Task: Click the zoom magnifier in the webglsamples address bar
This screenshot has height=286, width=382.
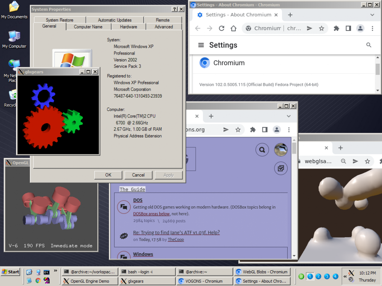Action: pyautogui.click(x=343, y=161)
